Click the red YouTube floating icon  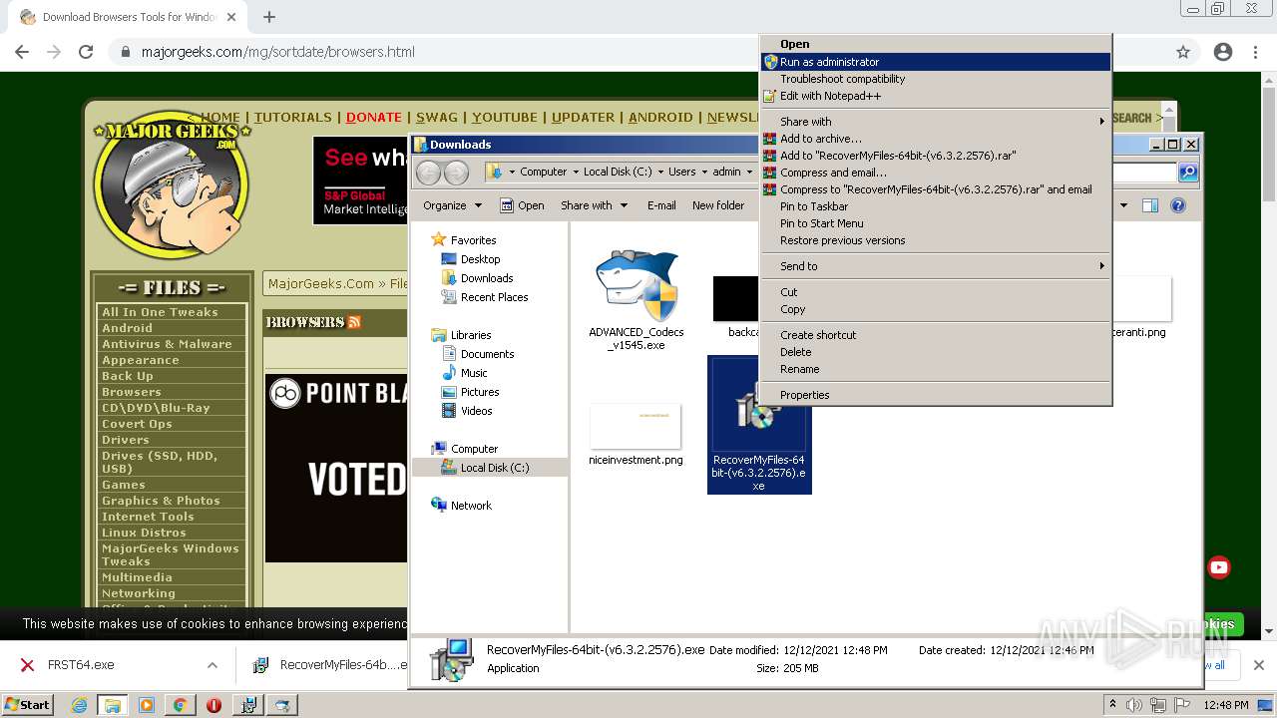point(1219,567)
